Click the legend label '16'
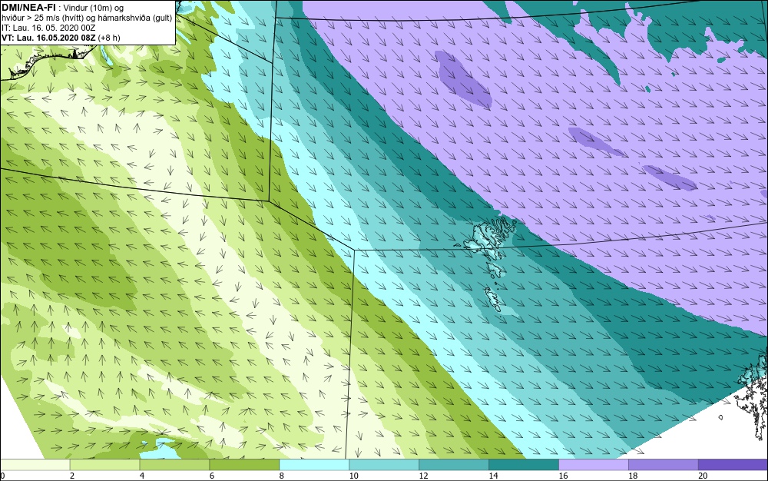Viewport: 768px width, 481px height. coord(563,476)
